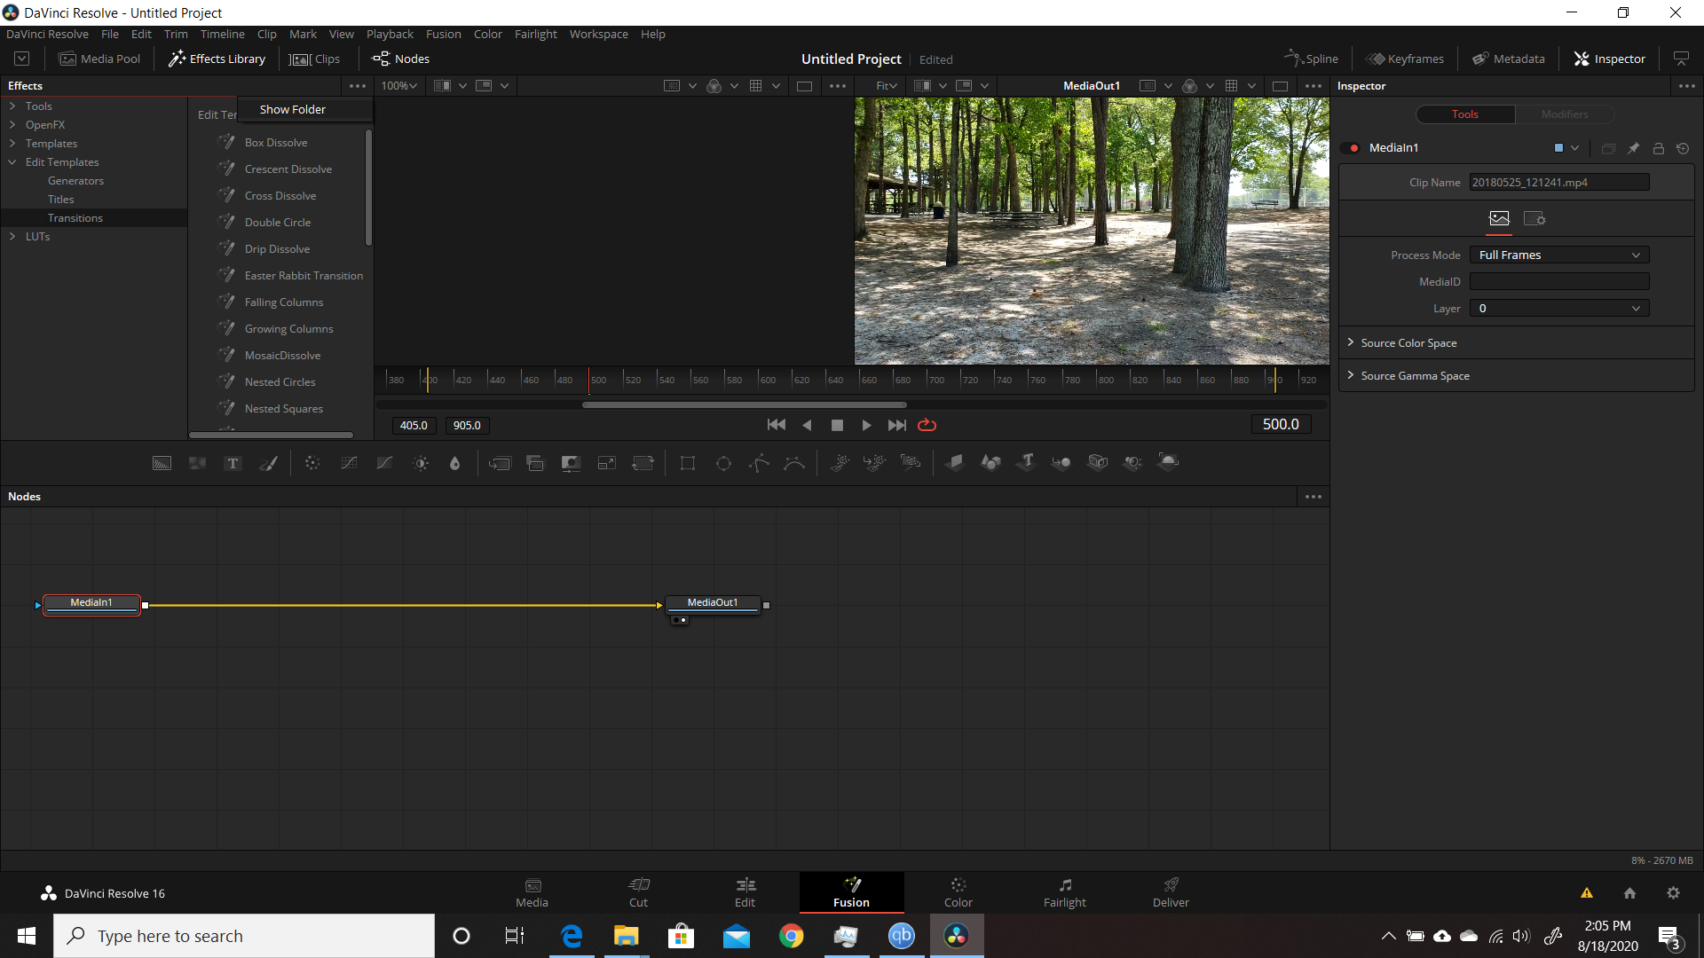Toggle the Media Pool panel

tap(99, 59)
